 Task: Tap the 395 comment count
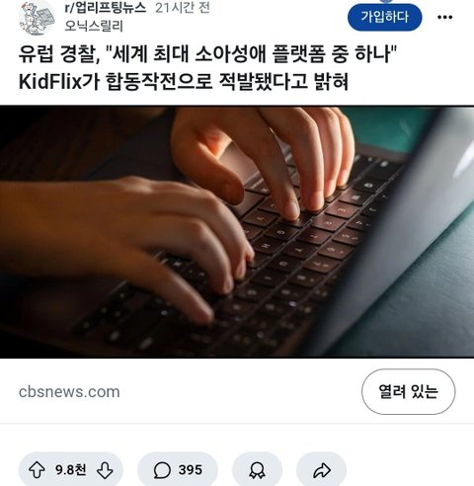click(x=191, y=470)
